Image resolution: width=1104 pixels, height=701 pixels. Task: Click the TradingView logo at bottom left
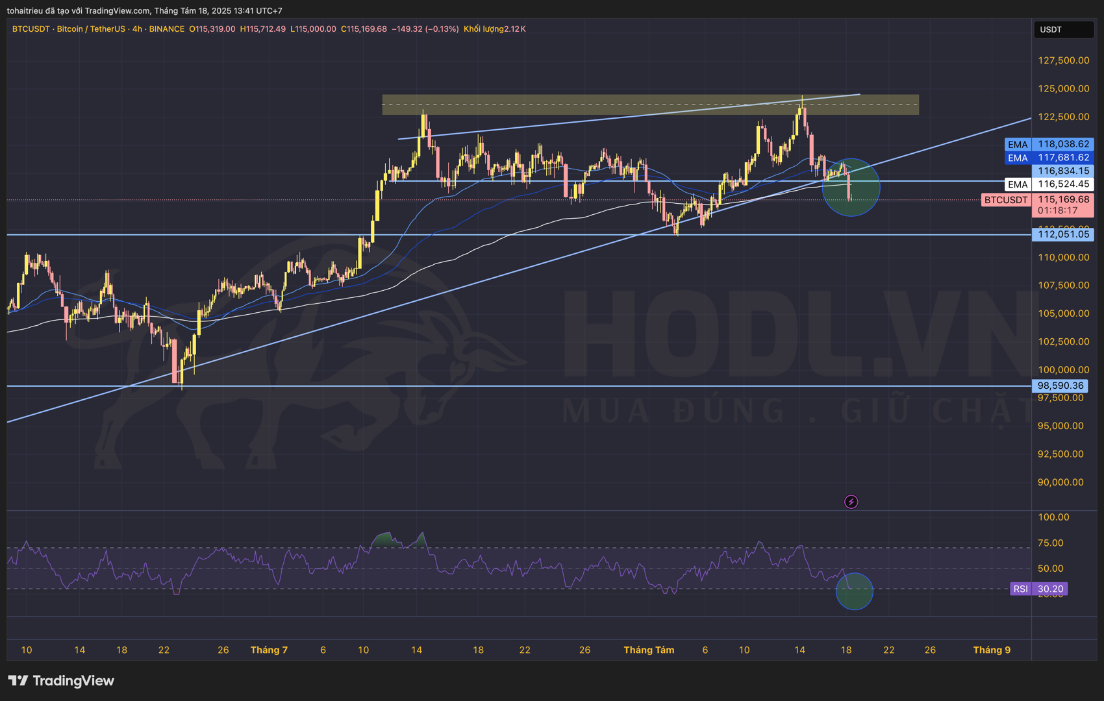tap(61, 680)
